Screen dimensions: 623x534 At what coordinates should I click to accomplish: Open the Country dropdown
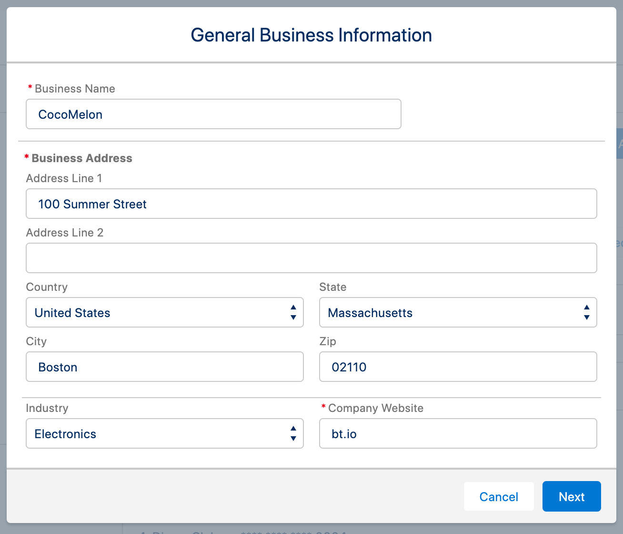(x=164, y=312)
